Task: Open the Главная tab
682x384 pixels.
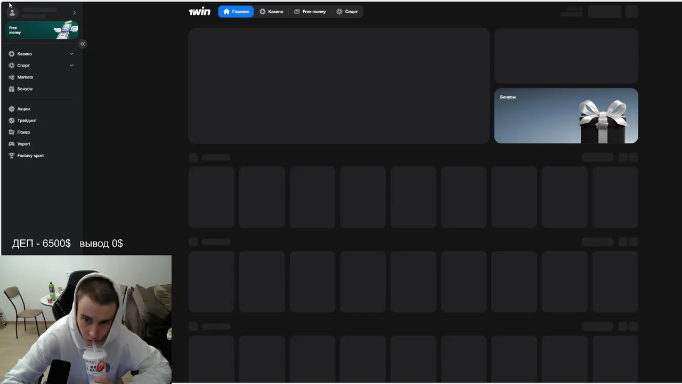Action: (236, 11)
